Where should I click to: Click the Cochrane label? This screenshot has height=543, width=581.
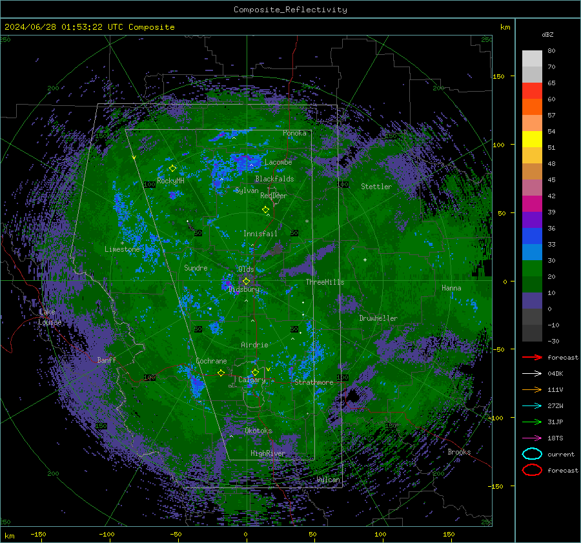pos(211,361)
